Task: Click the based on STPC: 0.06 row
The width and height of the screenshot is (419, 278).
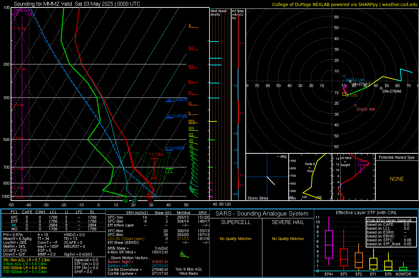Action: click(x=389, y=240)
